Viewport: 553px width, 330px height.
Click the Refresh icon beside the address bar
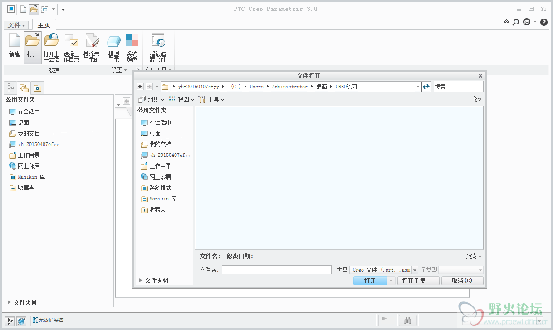(x=426, y=87)
